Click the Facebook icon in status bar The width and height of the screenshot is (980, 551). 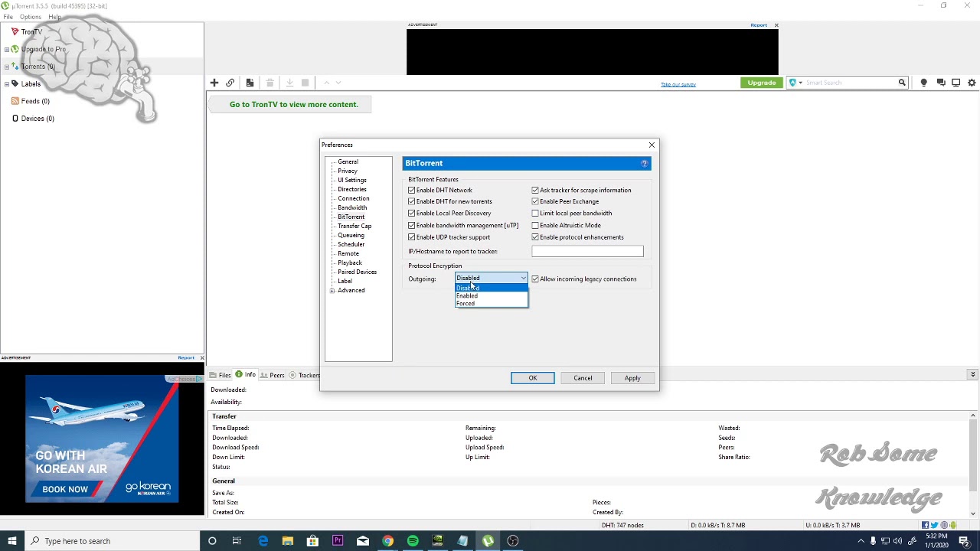[x=926, y=525]
